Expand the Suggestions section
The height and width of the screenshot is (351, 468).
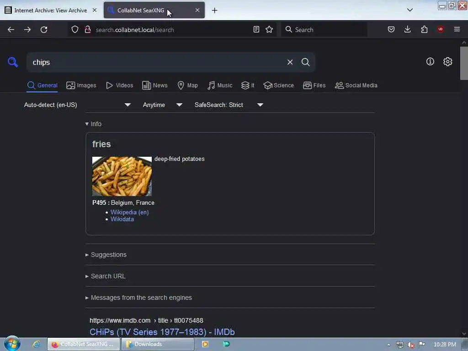[106, 255]
